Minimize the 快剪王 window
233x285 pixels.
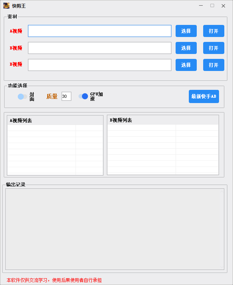coord(201,6)
